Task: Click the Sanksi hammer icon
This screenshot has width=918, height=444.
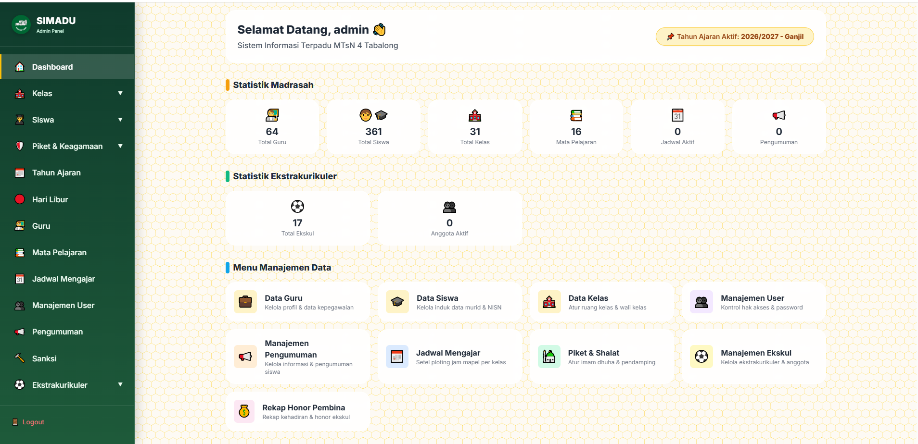Action: [x=20, y=358]
